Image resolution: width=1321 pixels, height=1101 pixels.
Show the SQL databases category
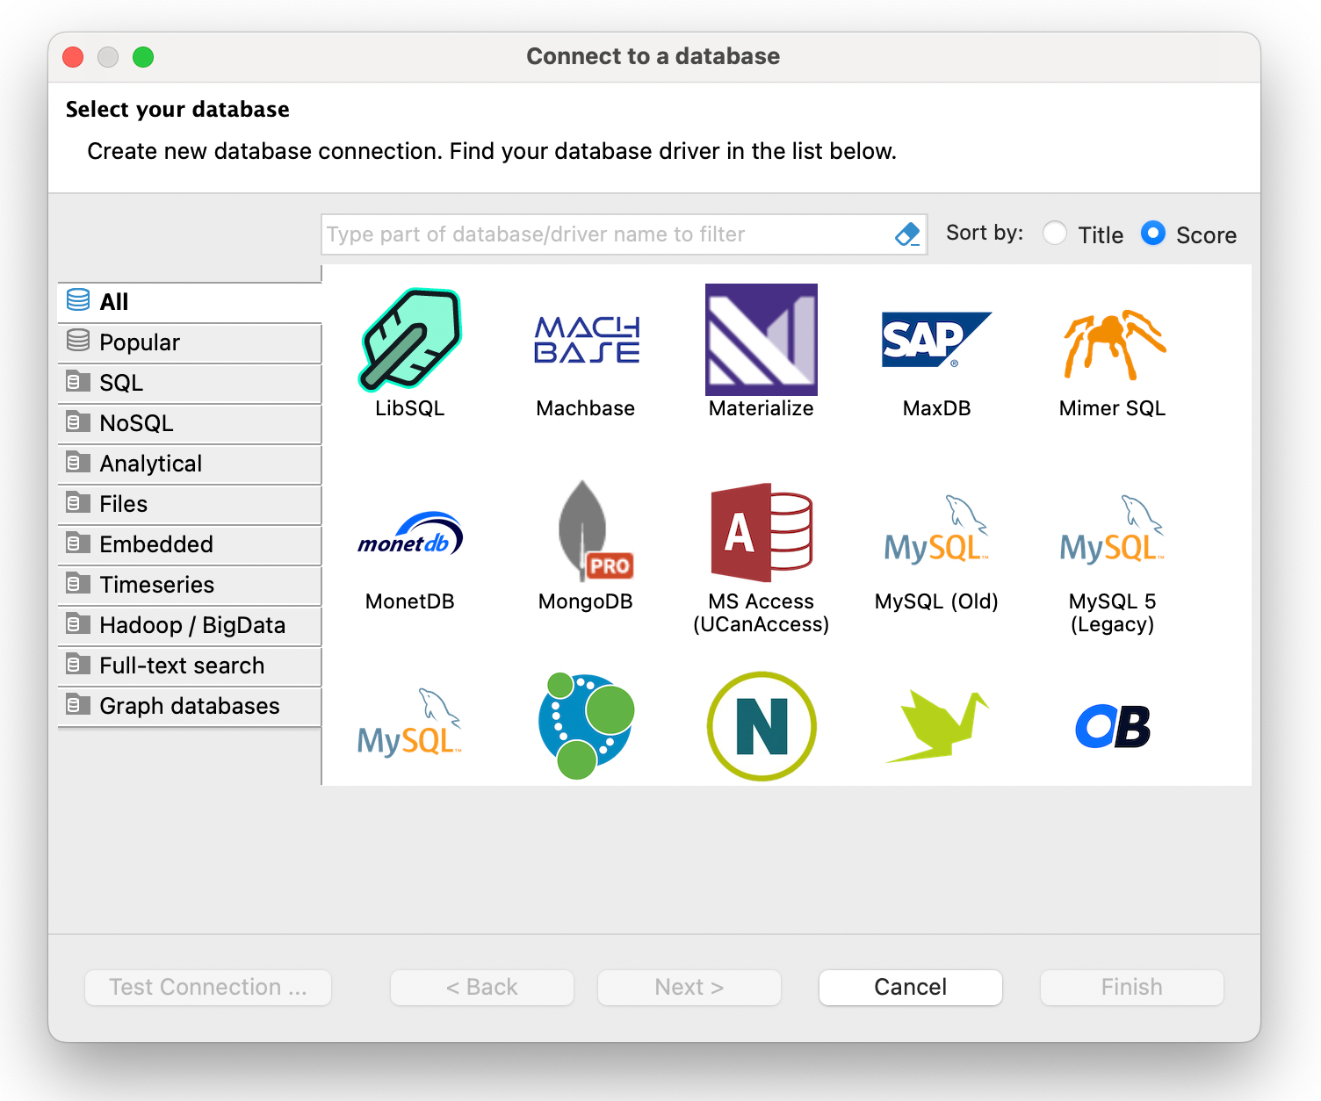pyautogui.click(x=190, y=383)
